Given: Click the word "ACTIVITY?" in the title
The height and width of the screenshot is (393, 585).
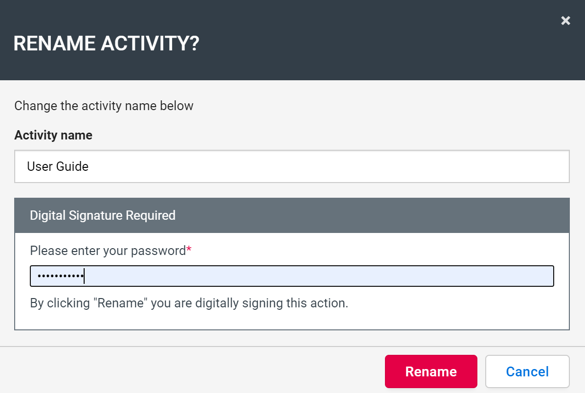Looking at the screenshot, I should click(150, 44).
